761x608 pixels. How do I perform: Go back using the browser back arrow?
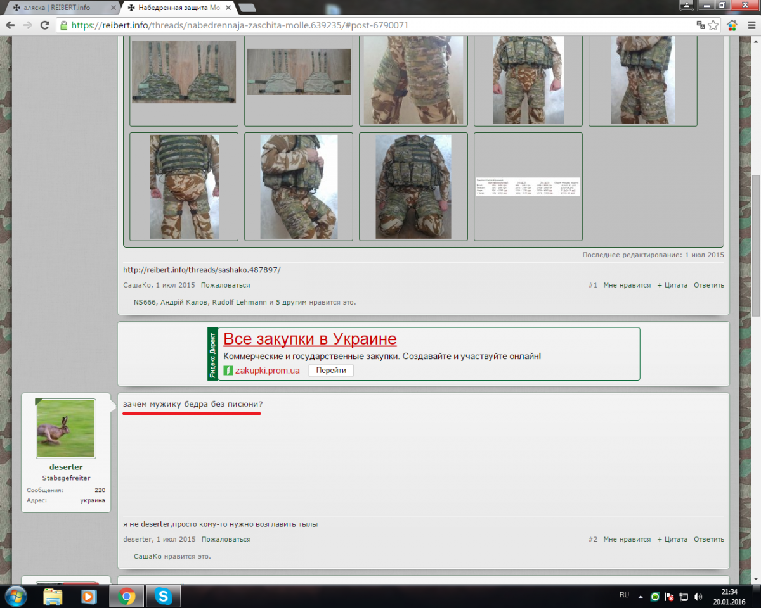(11, 25)
